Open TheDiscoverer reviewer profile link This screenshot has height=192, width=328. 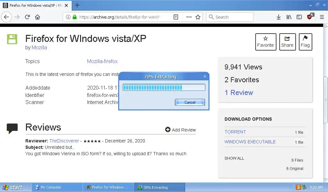[x=64, y=141]
